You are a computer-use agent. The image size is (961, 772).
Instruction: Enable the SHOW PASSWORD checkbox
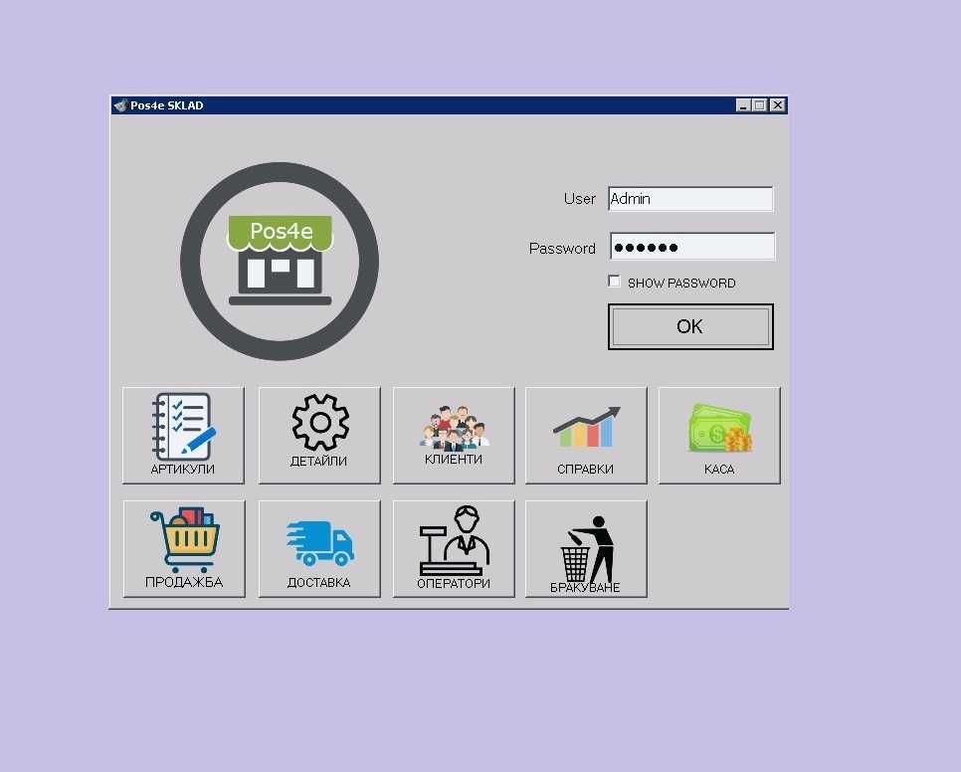click(614, 282)
